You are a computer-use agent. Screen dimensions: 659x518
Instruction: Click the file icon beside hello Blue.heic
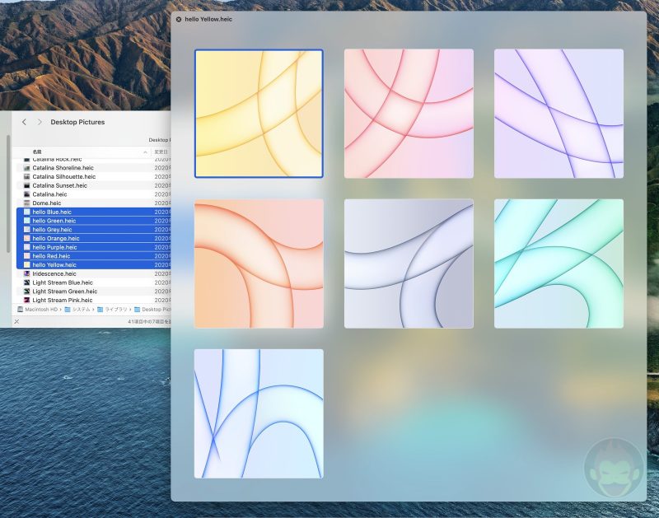27,212
